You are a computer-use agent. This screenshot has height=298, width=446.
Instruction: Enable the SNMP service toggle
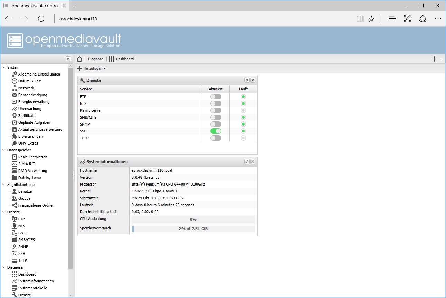[216, 124]
